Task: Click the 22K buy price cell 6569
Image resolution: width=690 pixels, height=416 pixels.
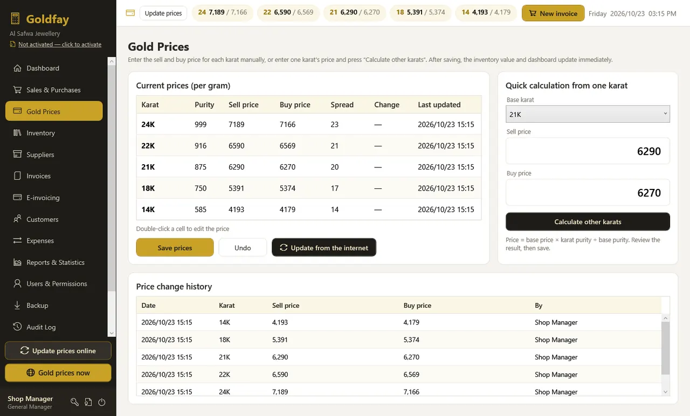Action: 288,146
